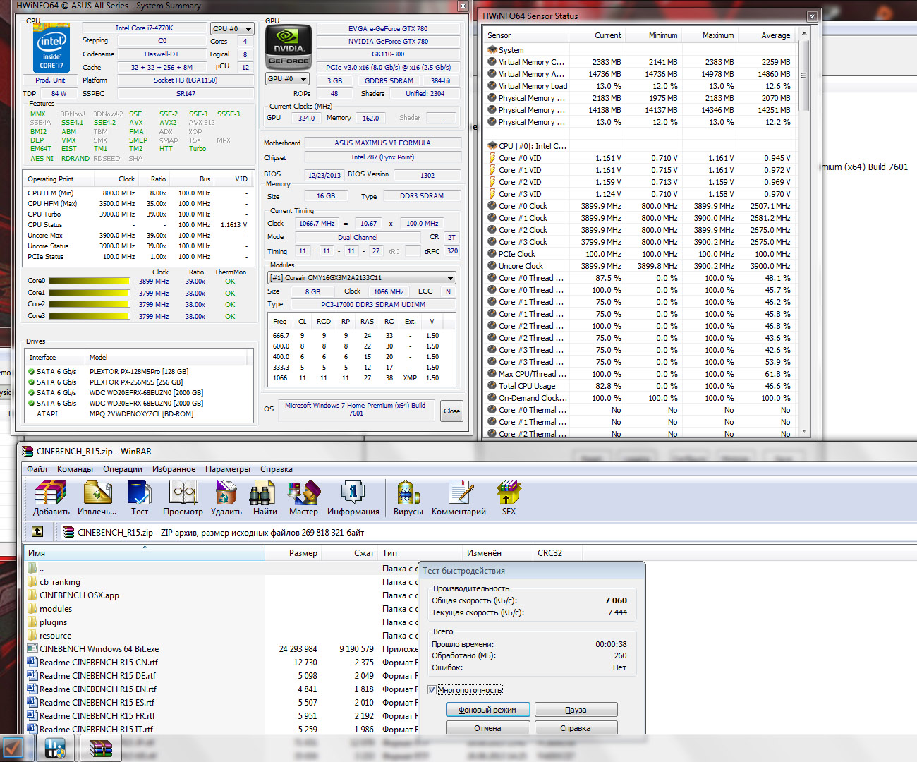The width and height of the screenshot is (917, 762).
Task: Click the Intel Core i7 logo
Action: point(51,49)
